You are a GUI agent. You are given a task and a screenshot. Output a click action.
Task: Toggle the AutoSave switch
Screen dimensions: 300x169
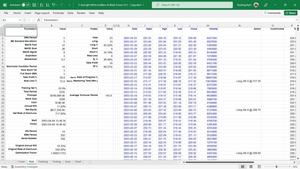25,5
